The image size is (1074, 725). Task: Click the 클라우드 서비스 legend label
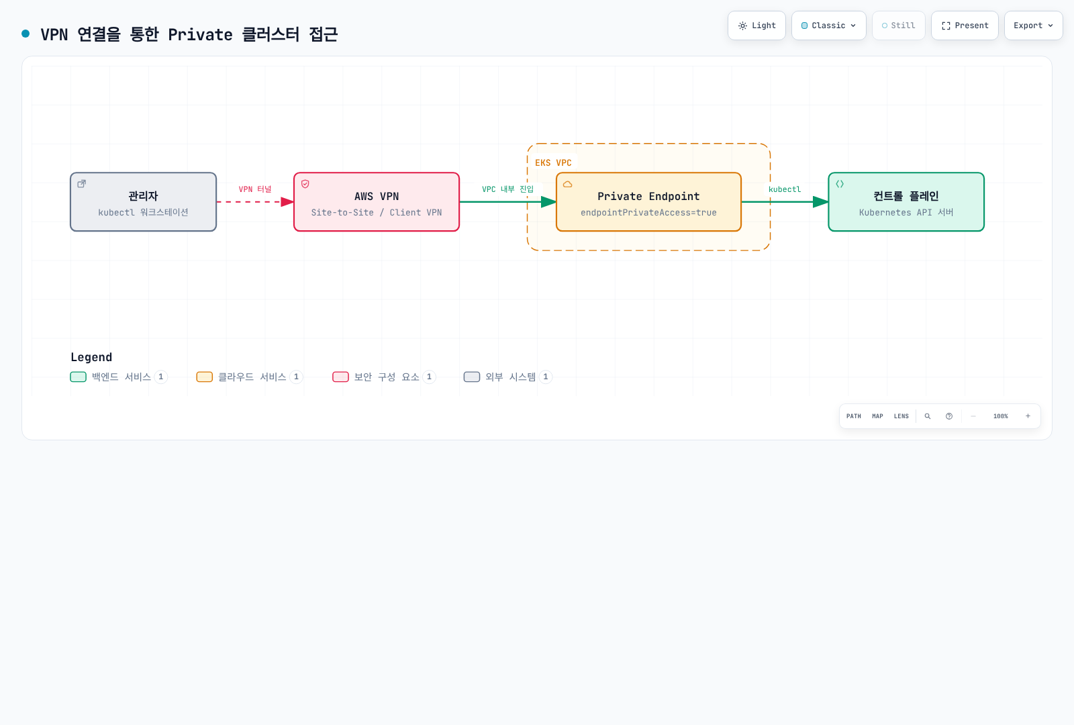point(252,377)
